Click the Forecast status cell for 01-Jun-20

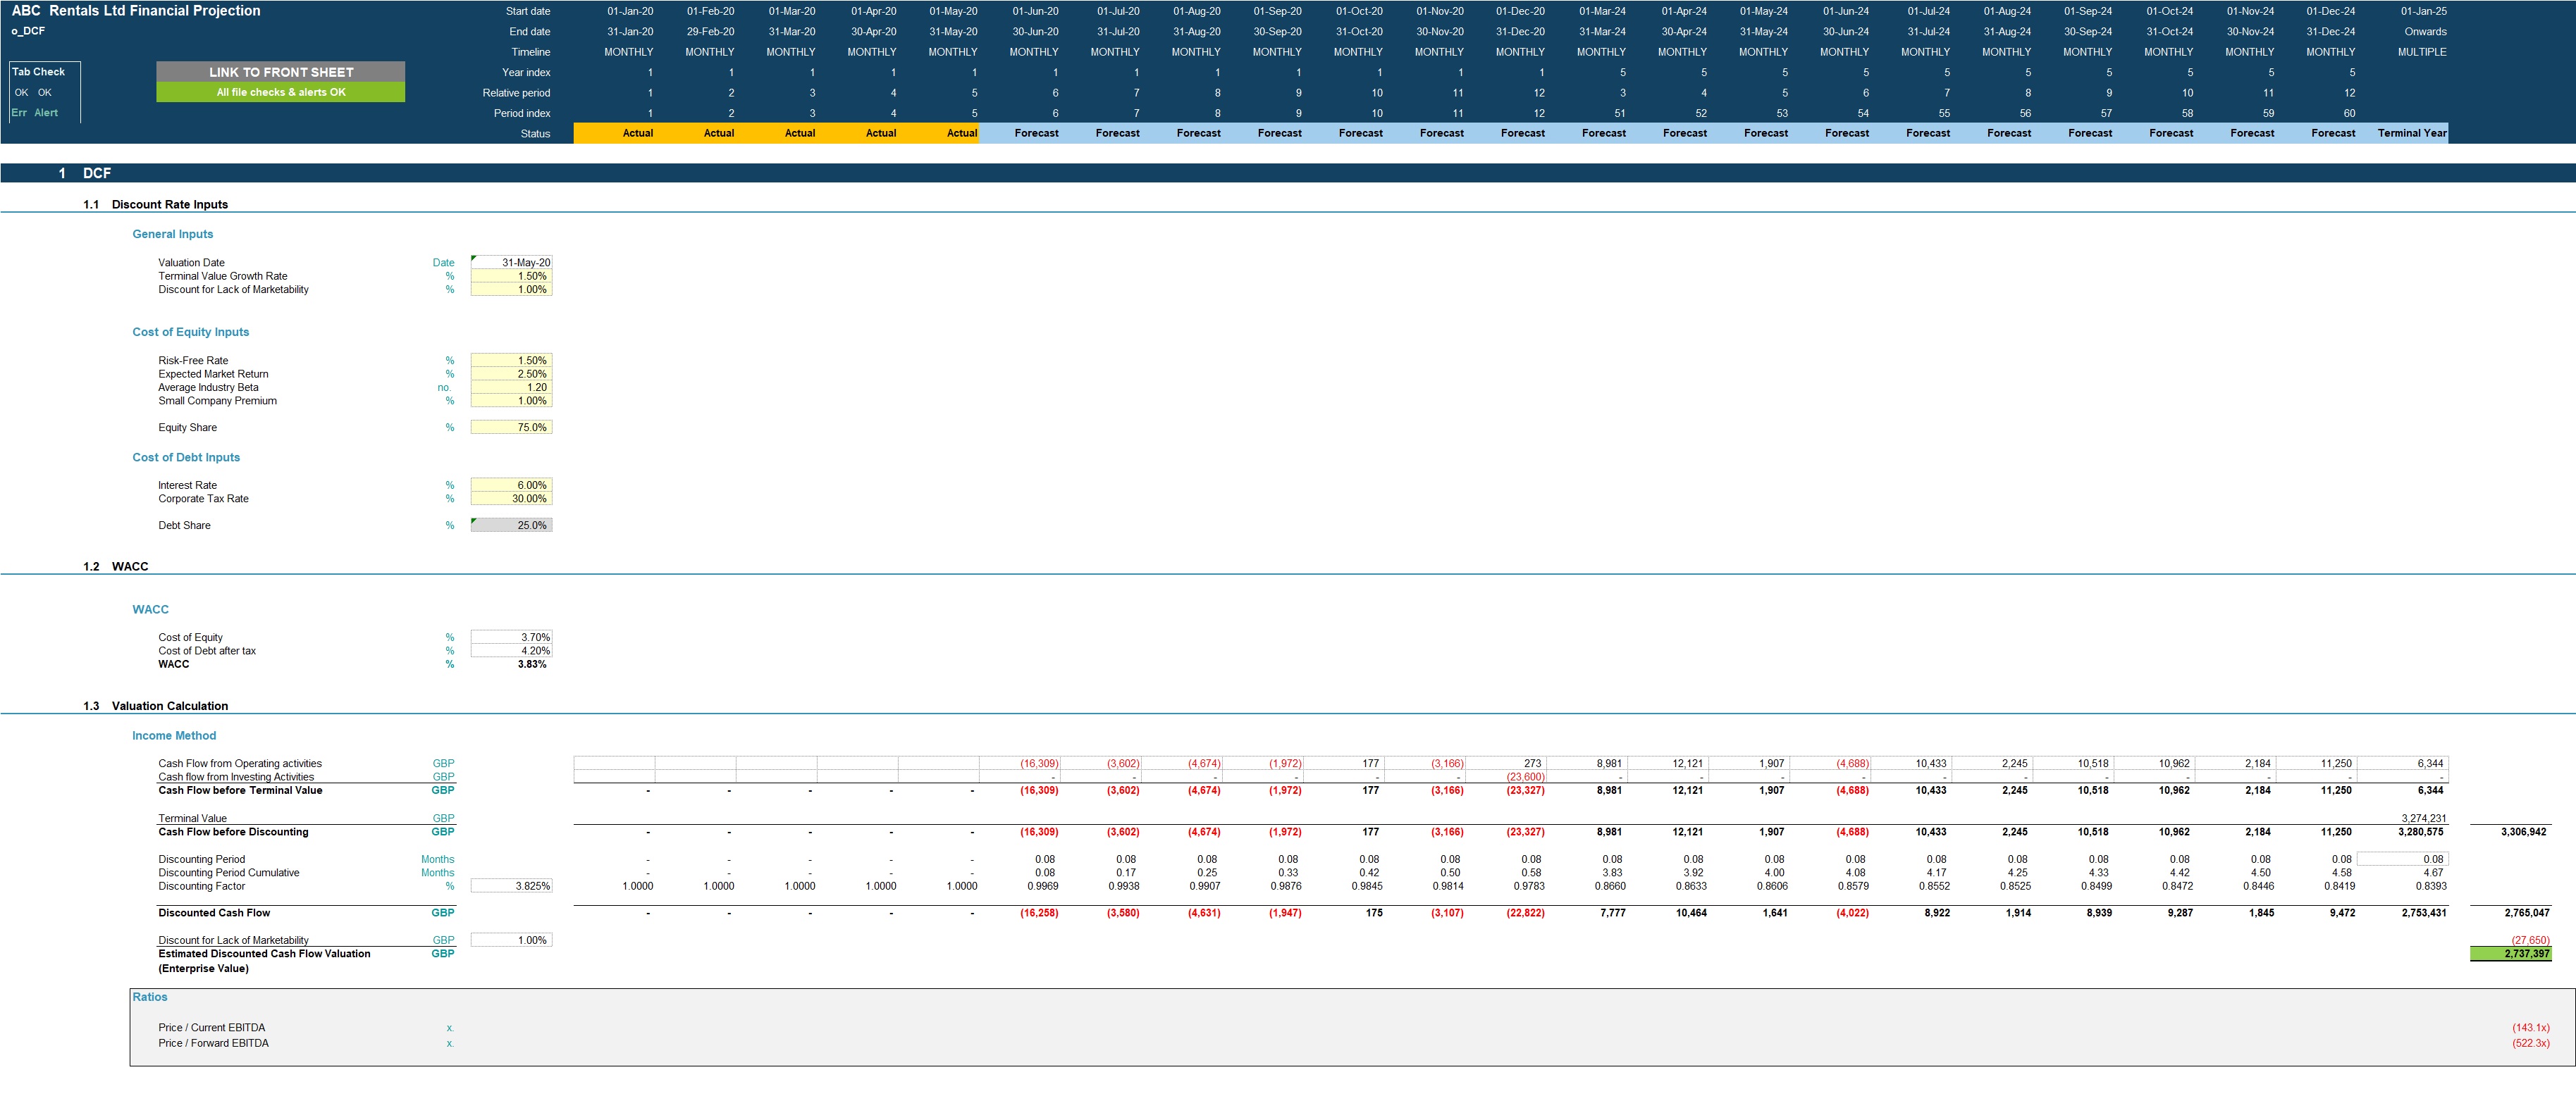coord(1019,133)
